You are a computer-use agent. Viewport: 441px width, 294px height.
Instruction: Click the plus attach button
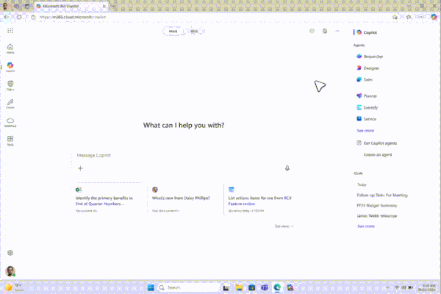click(80, 168)
